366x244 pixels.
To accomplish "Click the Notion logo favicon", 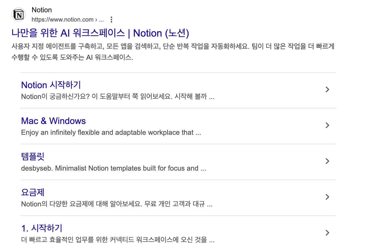I will 18,15.
